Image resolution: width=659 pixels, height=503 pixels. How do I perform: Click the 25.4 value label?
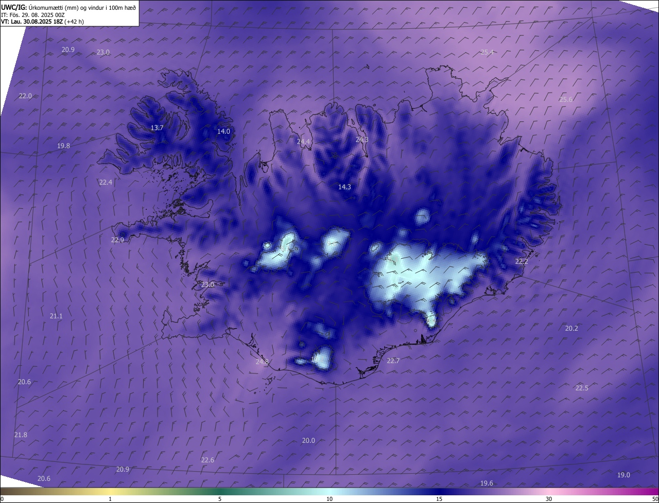tap(487, 52)
